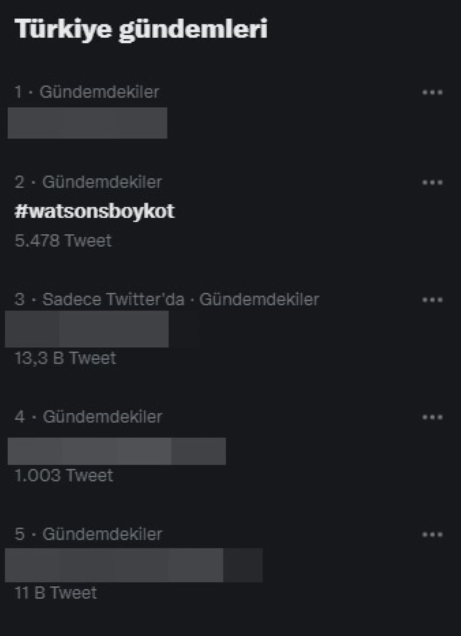The height and width of the screenshot is (636, 461).
Task: Click 'Sadece Twitter'da · Gündemdekiler' label
Action: tap(181, 300)
